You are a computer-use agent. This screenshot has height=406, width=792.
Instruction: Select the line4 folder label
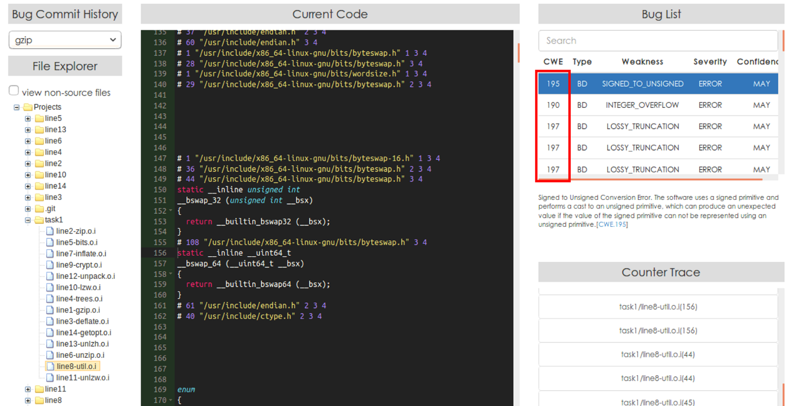tap(53, 152)
